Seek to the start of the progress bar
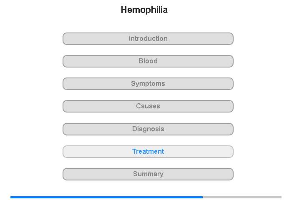 pos(11,197)
